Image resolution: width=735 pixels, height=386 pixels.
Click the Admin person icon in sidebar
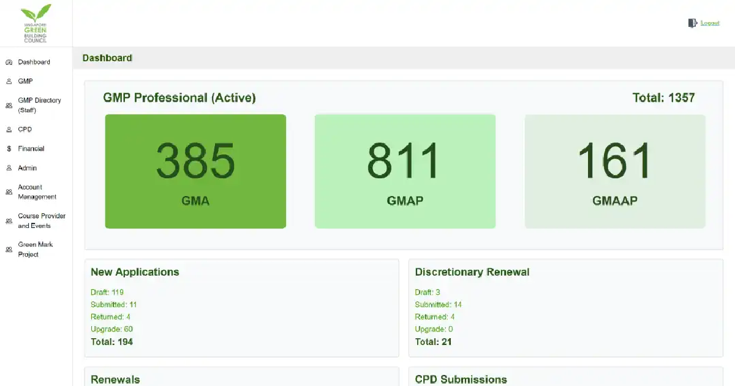pos(9,168)
